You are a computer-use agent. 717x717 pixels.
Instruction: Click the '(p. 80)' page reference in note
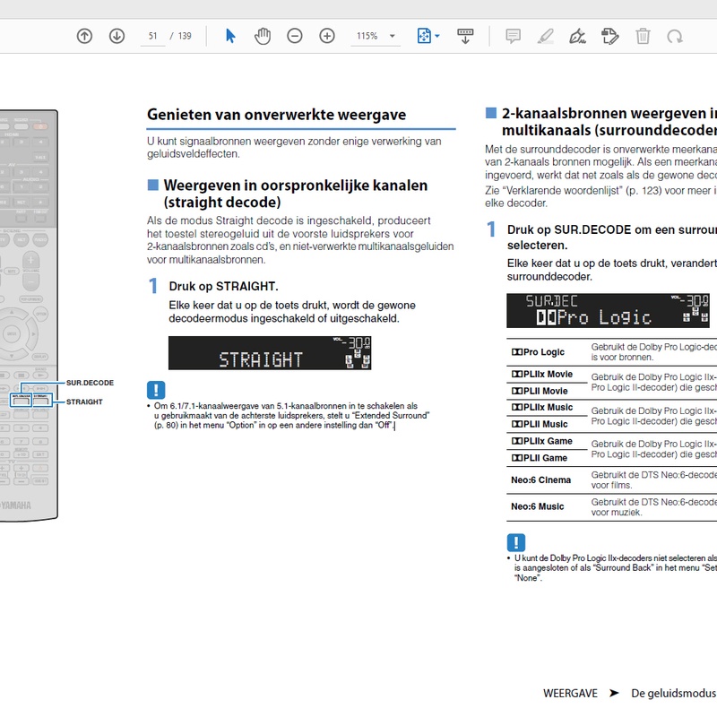(166, 425)
